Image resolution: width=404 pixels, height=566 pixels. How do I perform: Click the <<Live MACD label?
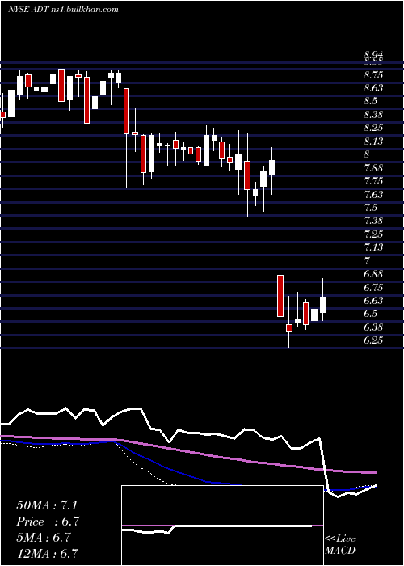coord(340,545)
